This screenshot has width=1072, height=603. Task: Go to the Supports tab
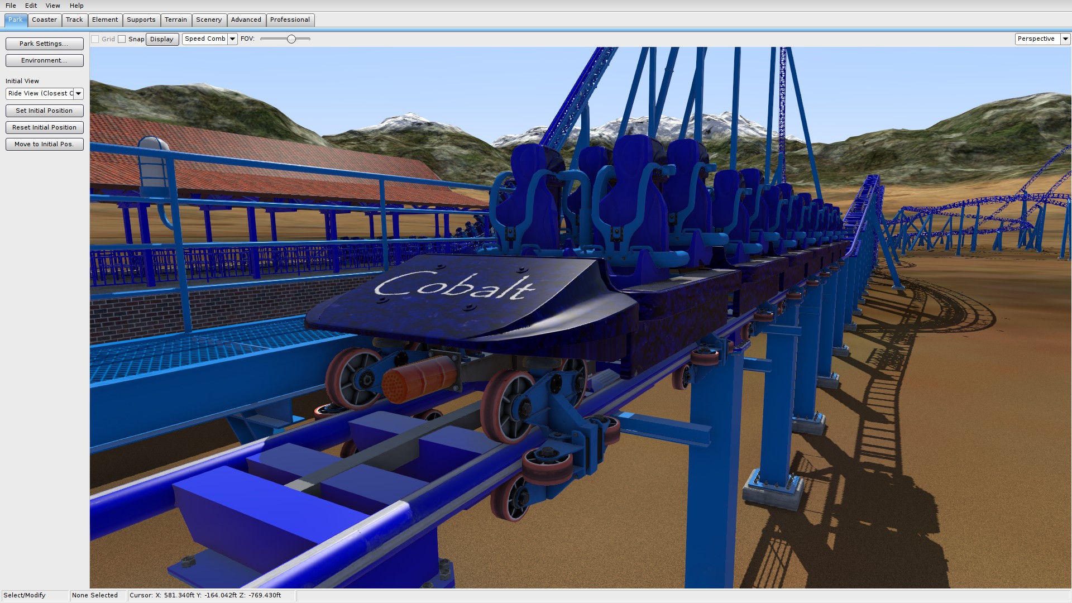coord(141,20)
